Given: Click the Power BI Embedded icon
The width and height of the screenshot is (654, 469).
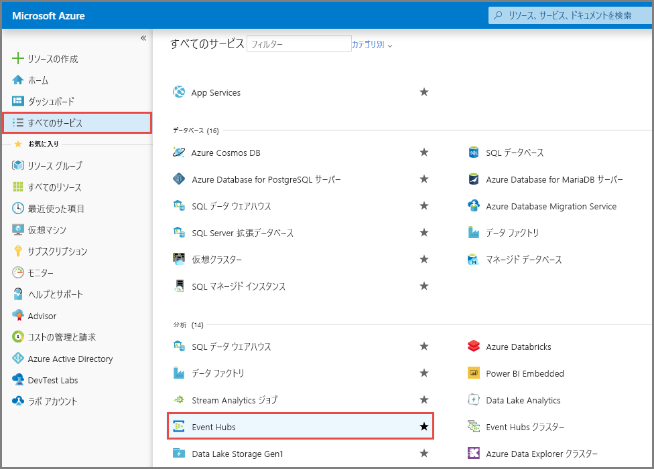Looking at the screenshot, I should [474, 373].
